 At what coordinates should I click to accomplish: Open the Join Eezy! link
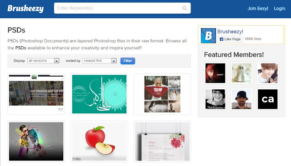tap(258, 9)
